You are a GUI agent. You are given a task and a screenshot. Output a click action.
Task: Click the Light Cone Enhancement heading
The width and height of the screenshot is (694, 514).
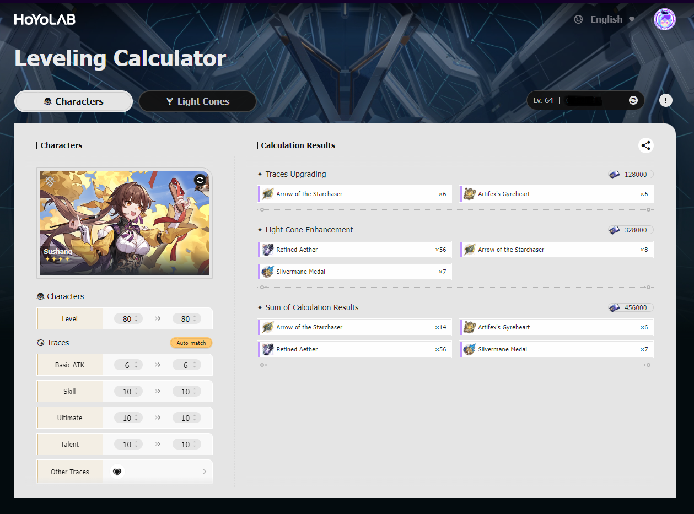(x=309, y=230)
